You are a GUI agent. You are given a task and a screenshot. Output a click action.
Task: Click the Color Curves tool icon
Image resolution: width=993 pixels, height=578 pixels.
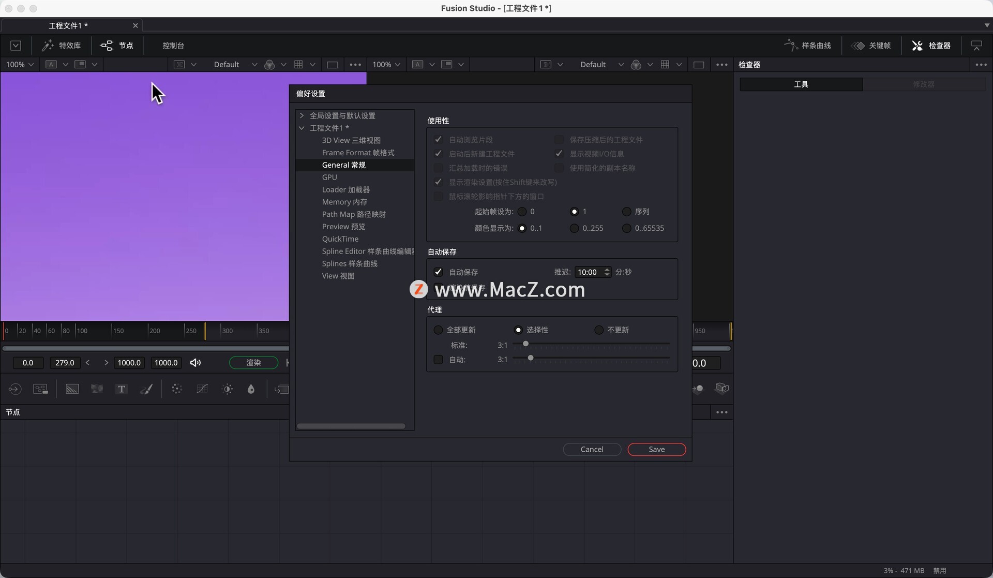point(202,389)
